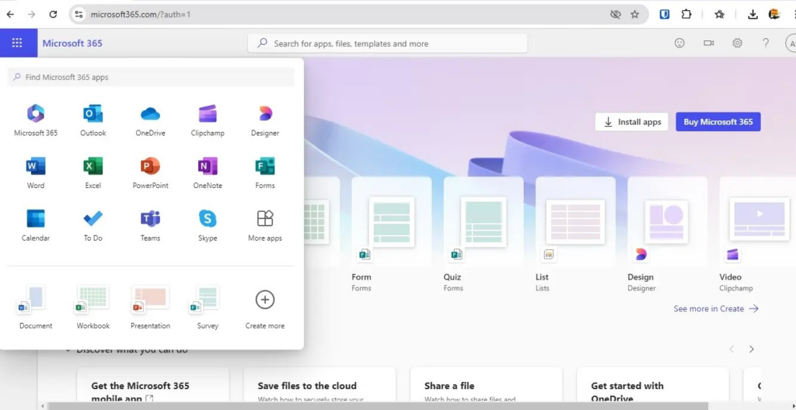Click Buy Microsoft 365 button
796x410 pixels.
tap(717, 122)
